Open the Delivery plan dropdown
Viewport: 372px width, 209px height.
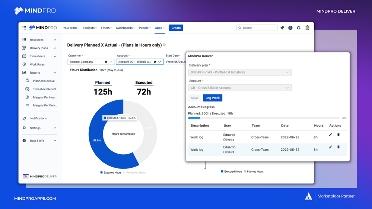240,72
